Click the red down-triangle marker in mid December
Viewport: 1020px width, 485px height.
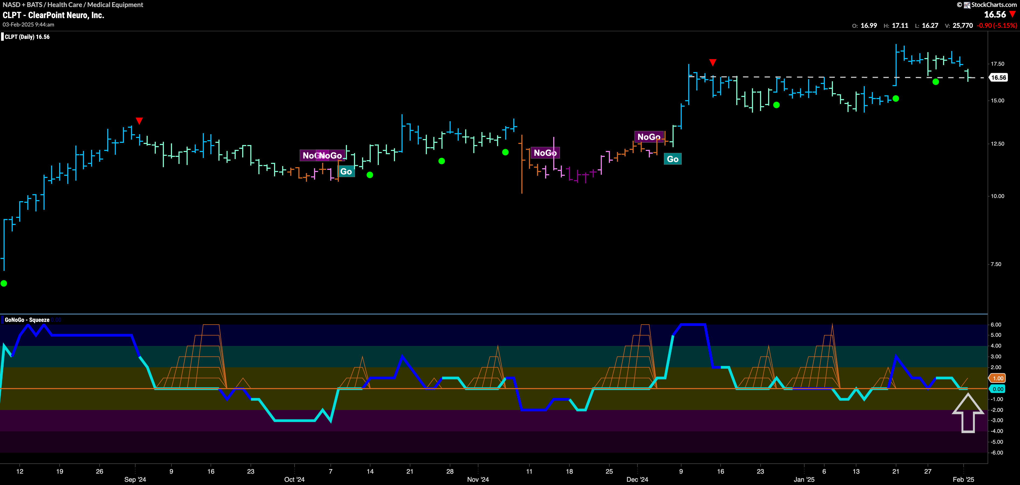pos(713,63)
